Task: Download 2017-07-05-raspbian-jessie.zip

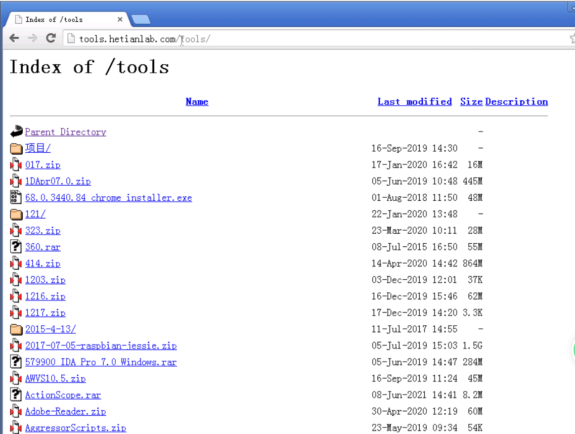Action: click(101, 345)
